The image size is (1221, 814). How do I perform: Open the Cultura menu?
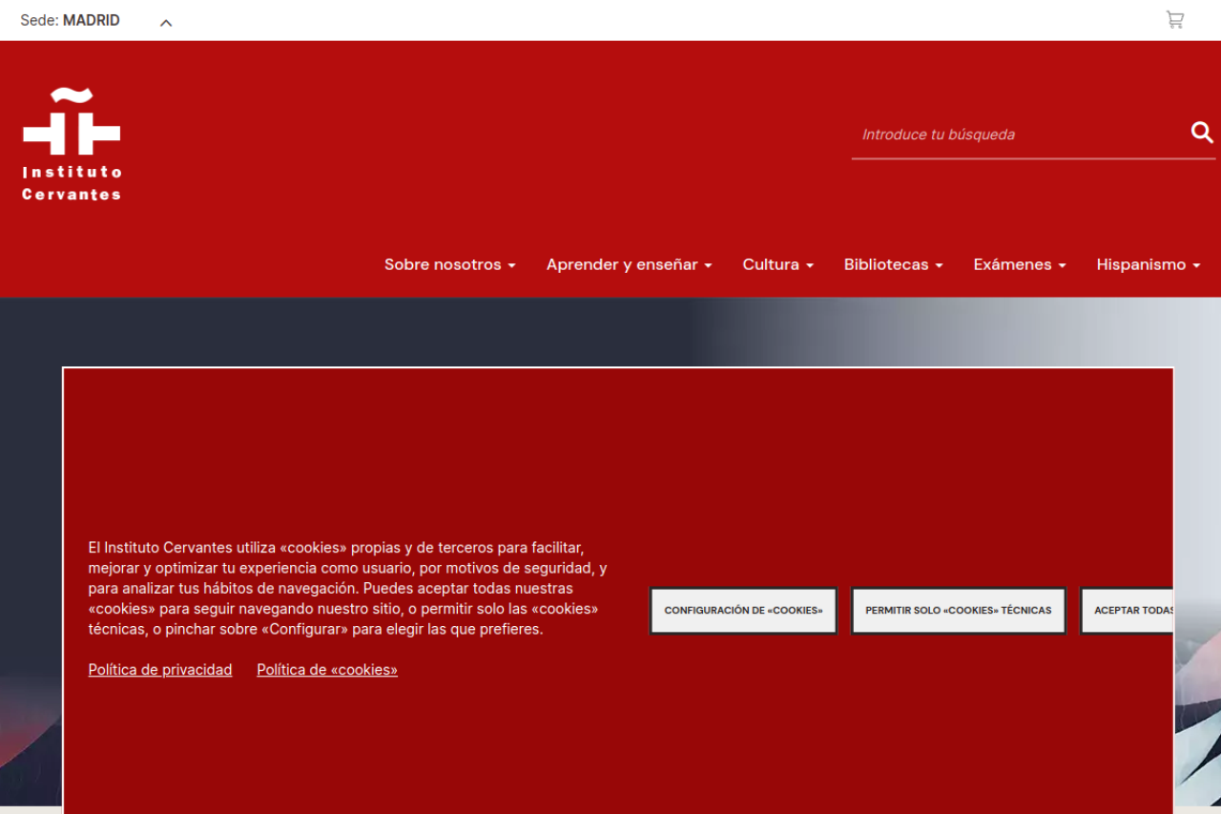[777, 264]
